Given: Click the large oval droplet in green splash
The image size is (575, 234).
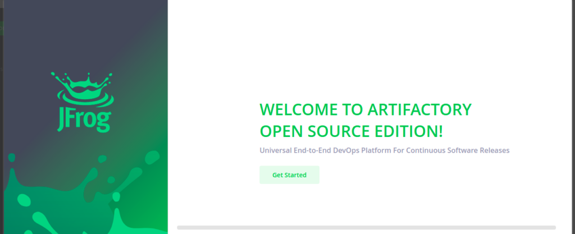Looking at the screenshot, I should click(x=152, y=158).
